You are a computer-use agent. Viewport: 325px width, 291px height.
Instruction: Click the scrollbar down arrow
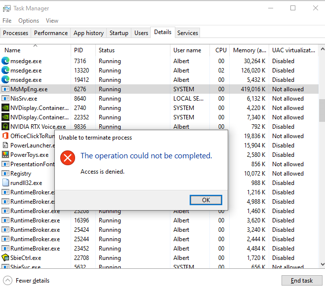pos(322,264)
